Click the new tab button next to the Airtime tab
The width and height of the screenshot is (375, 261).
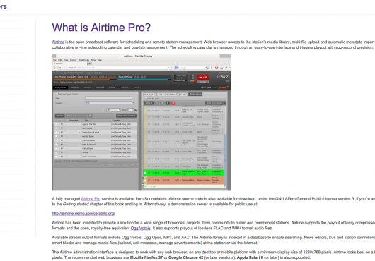point(89,63)
